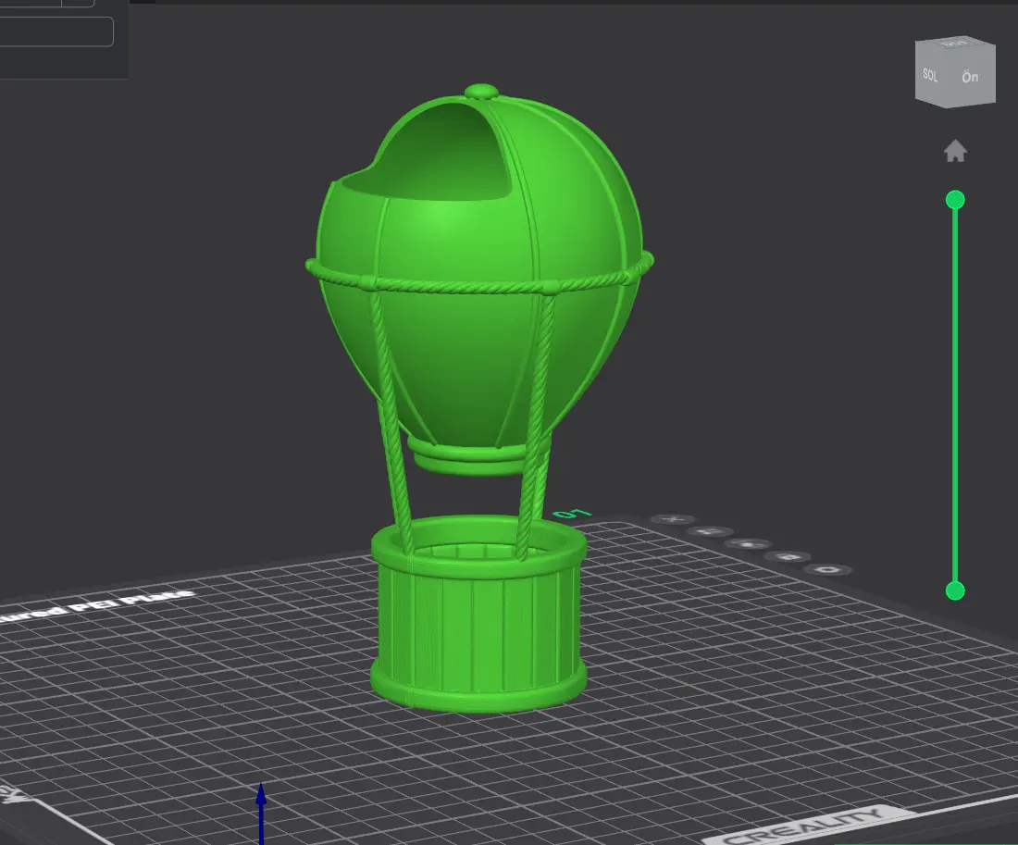The height and width of the screenshot is (845, 1018).
Task: Click the rope ring around the balloon
Action: point(479,276)
